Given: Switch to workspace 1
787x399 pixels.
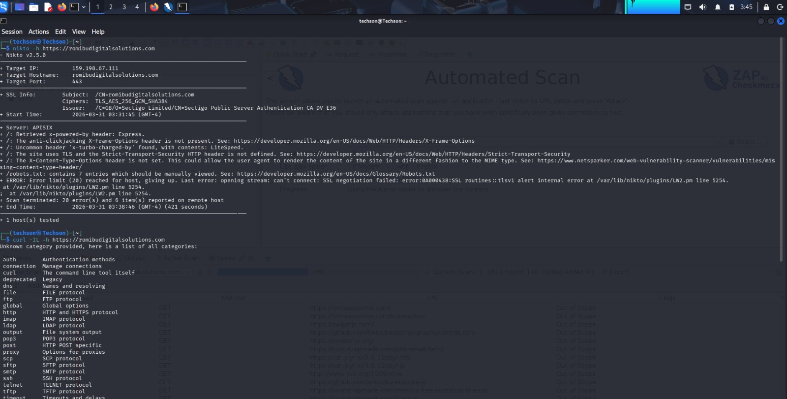Looking at the screenshot, I should pos(97,7).
